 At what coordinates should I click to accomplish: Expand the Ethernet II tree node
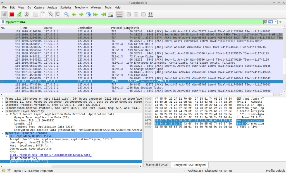(x=2, y=102)
